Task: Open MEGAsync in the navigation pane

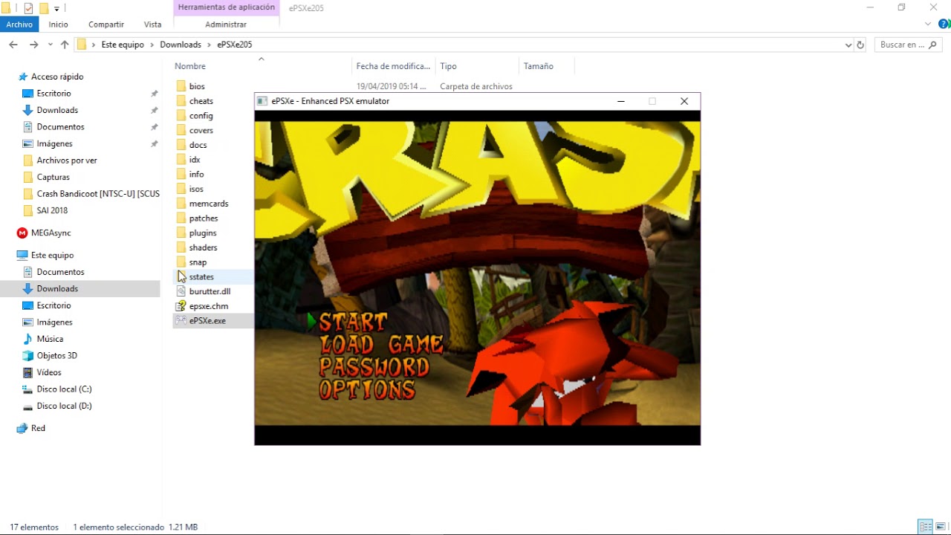Action: click(51, 233)
